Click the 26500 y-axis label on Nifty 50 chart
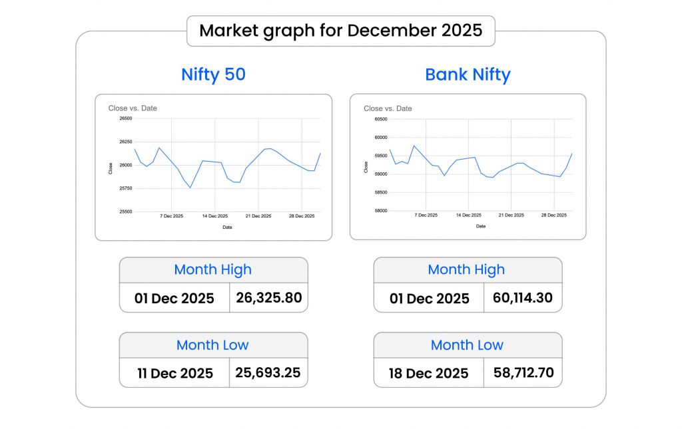 (126, 118)
